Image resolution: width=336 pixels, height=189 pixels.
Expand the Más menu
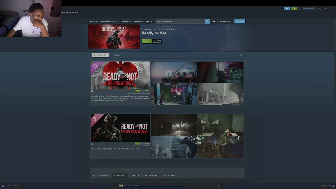click(149, 22)
